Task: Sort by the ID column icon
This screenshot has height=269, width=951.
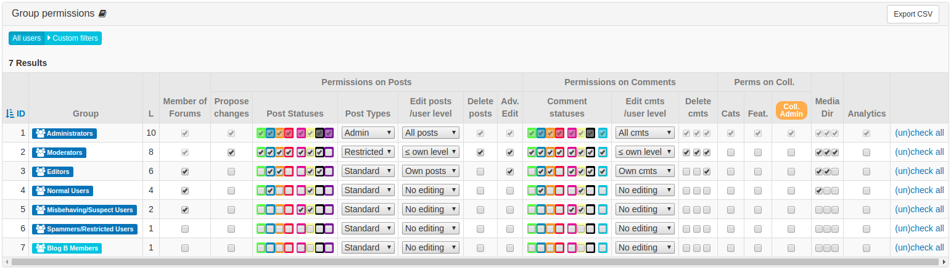Action: (10, 114)
